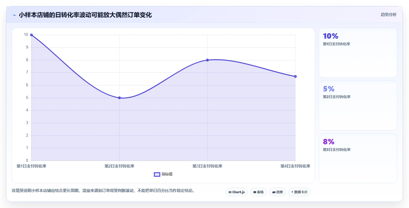Click the 第3日支付转化率 card caption
The image size is (409, 208).
pyautogui.click(x=337, y=150)
